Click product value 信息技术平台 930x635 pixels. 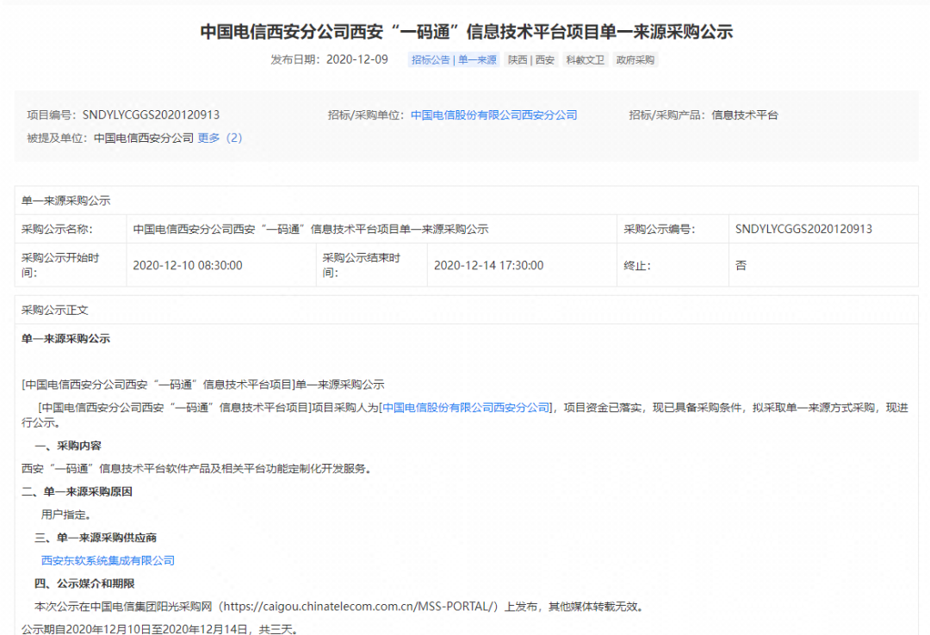click(745, 115)
